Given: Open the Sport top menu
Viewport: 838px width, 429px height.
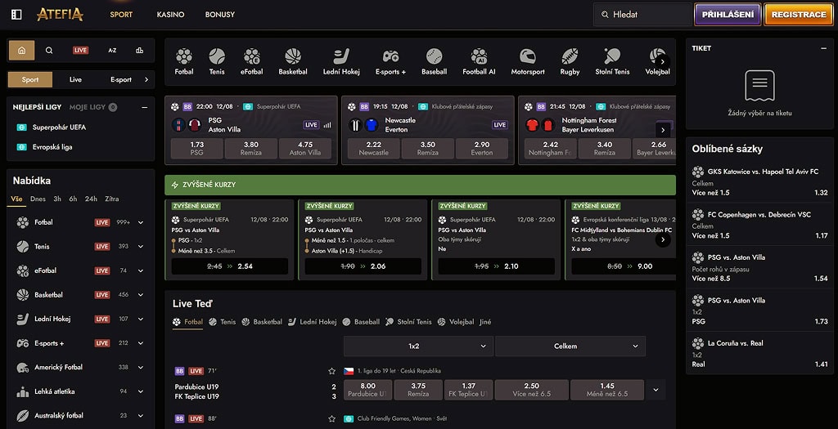Looking at the screenshot, I should [121, 15].
